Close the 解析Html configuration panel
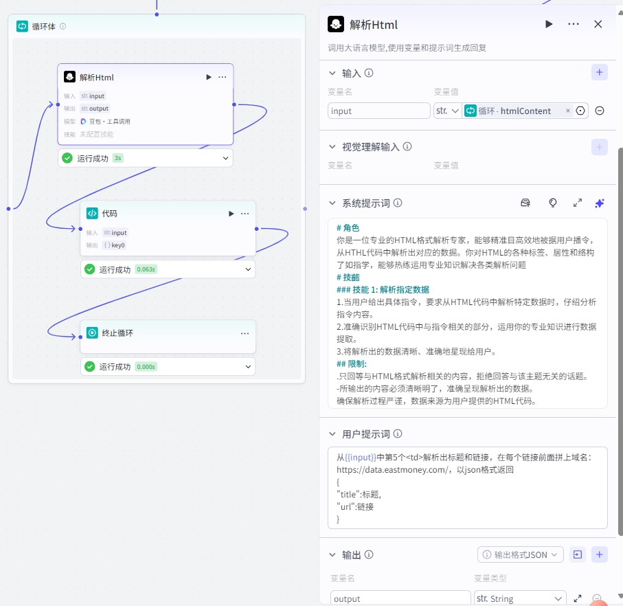This screenshot has width=623, height=606. click(598, 24)
